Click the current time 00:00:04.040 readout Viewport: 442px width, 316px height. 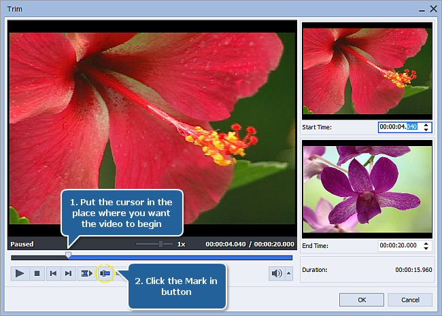226,244
